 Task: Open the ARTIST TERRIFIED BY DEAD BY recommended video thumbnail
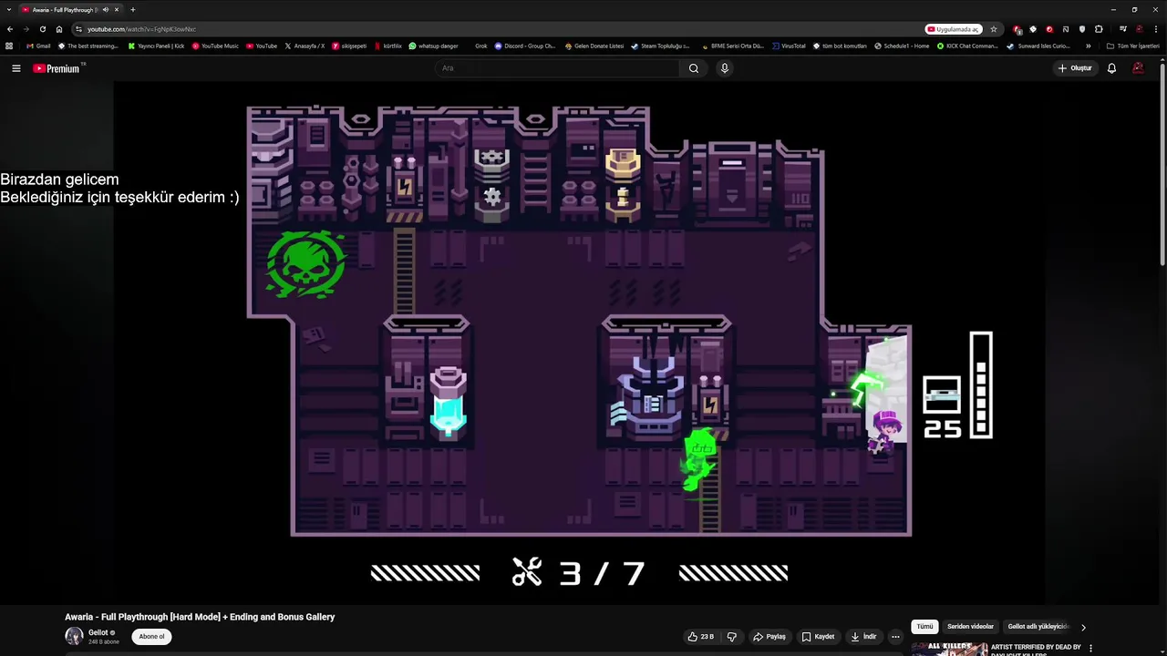click(x=949, y=649)
